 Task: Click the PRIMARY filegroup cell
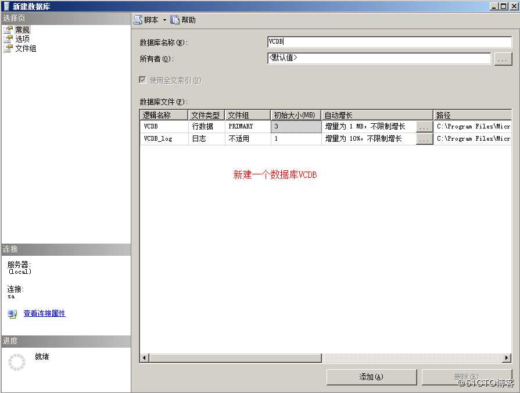(x=248, y=127)
